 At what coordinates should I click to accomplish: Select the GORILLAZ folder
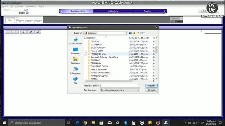pos(95,60)
